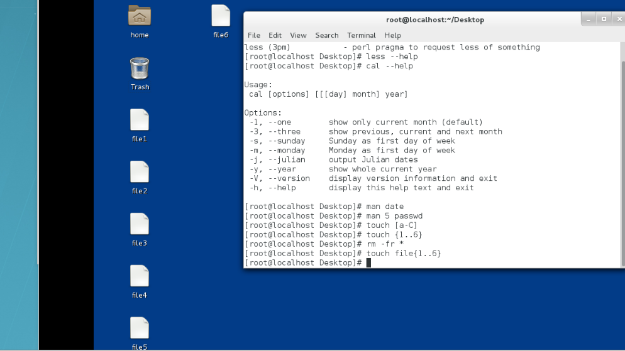The width and height of the screenshot is (625, 351).
Task: Open the Terminal menu in menu bar
Action: pos(361,35)
